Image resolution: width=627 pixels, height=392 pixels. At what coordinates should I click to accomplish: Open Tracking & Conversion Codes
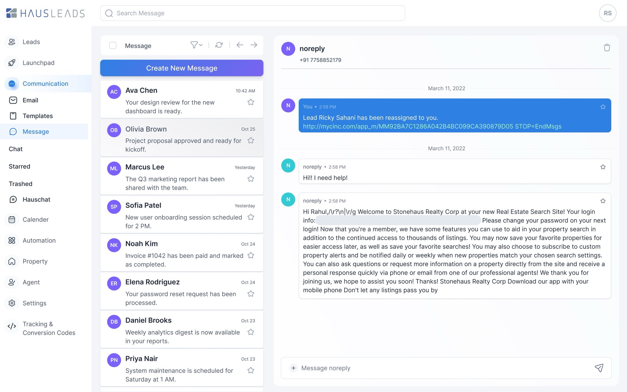pos(49,328)
